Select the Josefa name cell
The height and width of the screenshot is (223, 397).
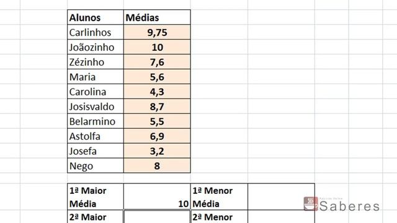click(96, 151)
